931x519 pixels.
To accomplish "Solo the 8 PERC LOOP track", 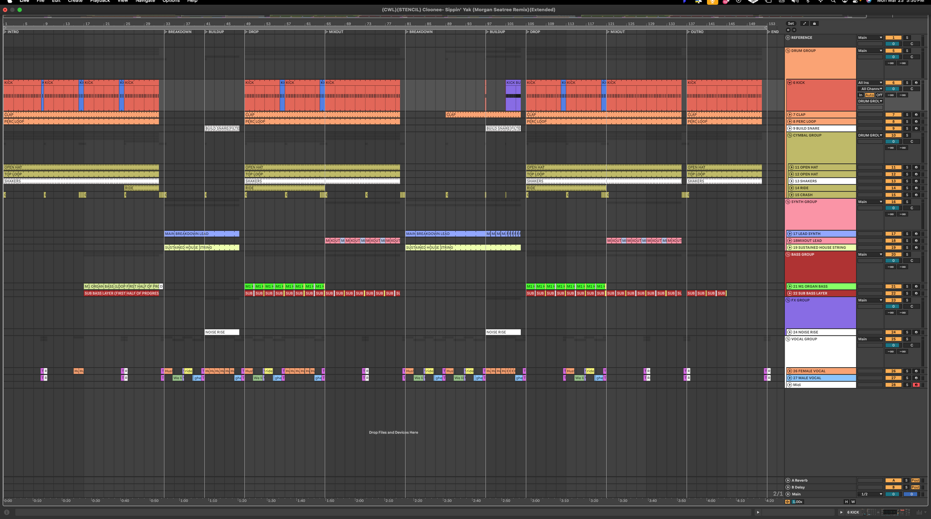I will (907, 121).
